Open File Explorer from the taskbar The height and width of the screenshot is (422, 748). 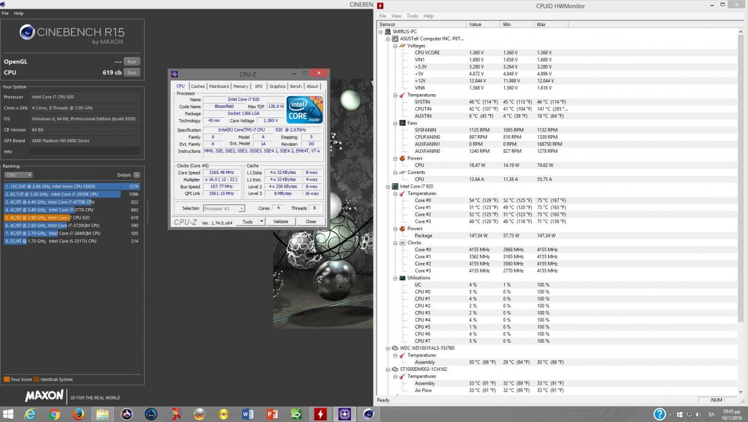[102, 413]
